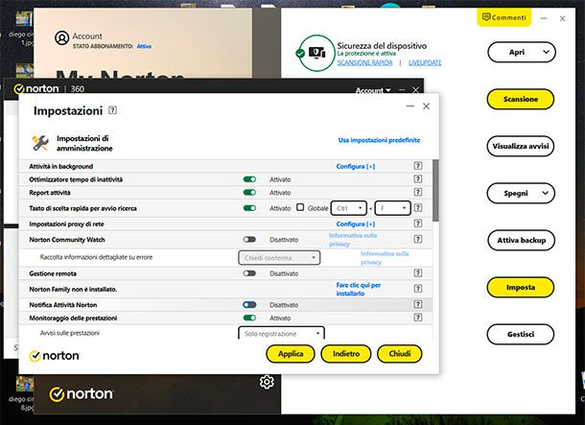The image size is (585, 425).
Task: Toggle Report attività switch
Action: 249,193
